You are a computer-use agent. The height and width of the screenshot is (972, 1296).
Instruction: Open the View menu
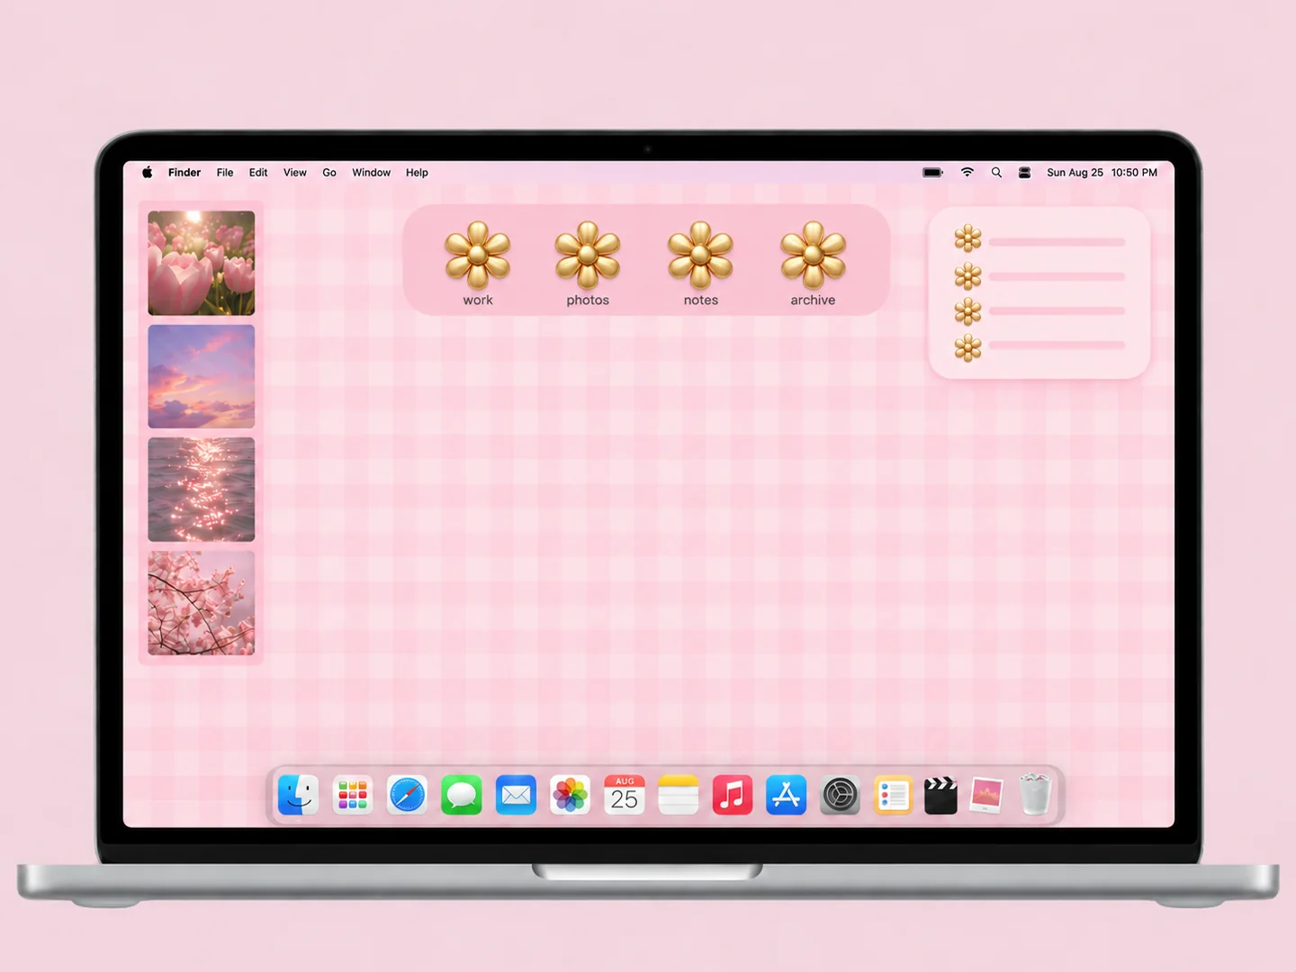(x=295, y=173)
